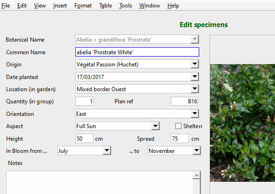275x194 pixels.
Task: Click the Plan ref B16 field
Action: click(184, 101)
